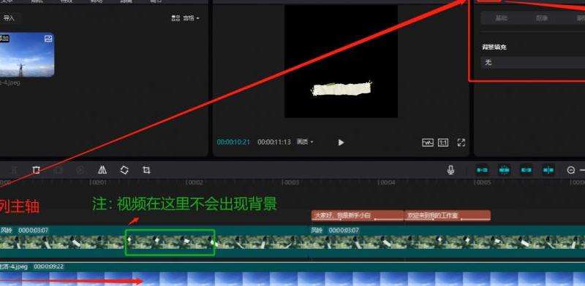This screenshot has width=585, height=286.
Task: Toggle main track magnet snapping
Action: pos(483,170)
